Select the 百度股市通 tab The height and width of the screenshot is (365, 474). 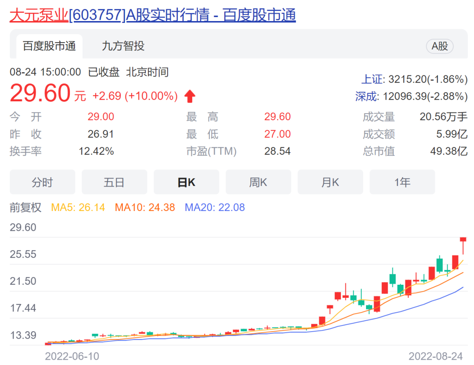click(49, 46)
